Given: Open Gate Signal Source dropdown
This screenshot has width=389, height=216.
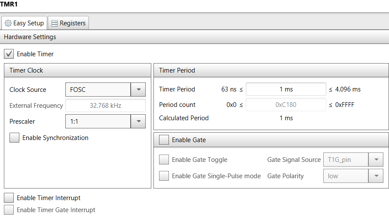Looking at the screenshot, I should [x=376, y=160].
